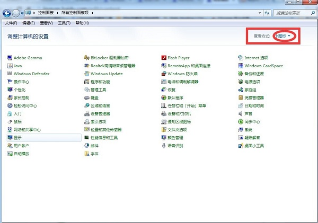Viewport: 318px width, 223px height.
Task: Open the 工具(T) menu
Action: [64, 23]
